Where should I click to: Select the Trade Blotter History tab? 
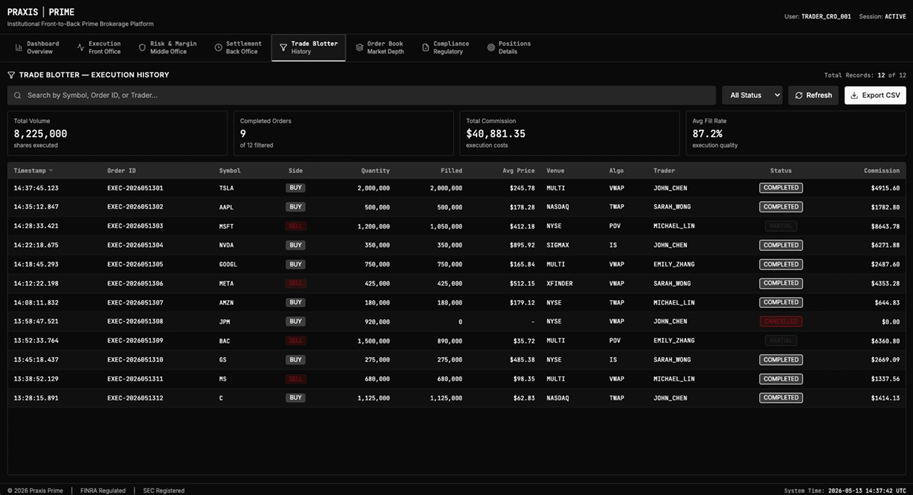[x=309, y=48]
